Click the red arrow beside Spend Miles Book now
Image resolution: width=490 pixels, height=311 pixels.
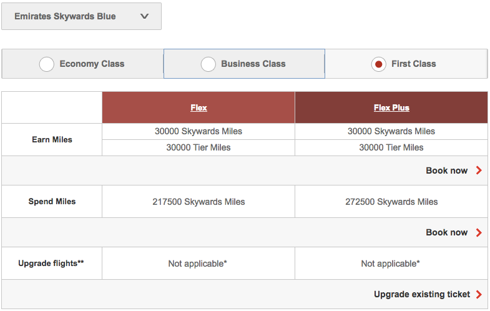pyautogui.click(x=479, y=232)
